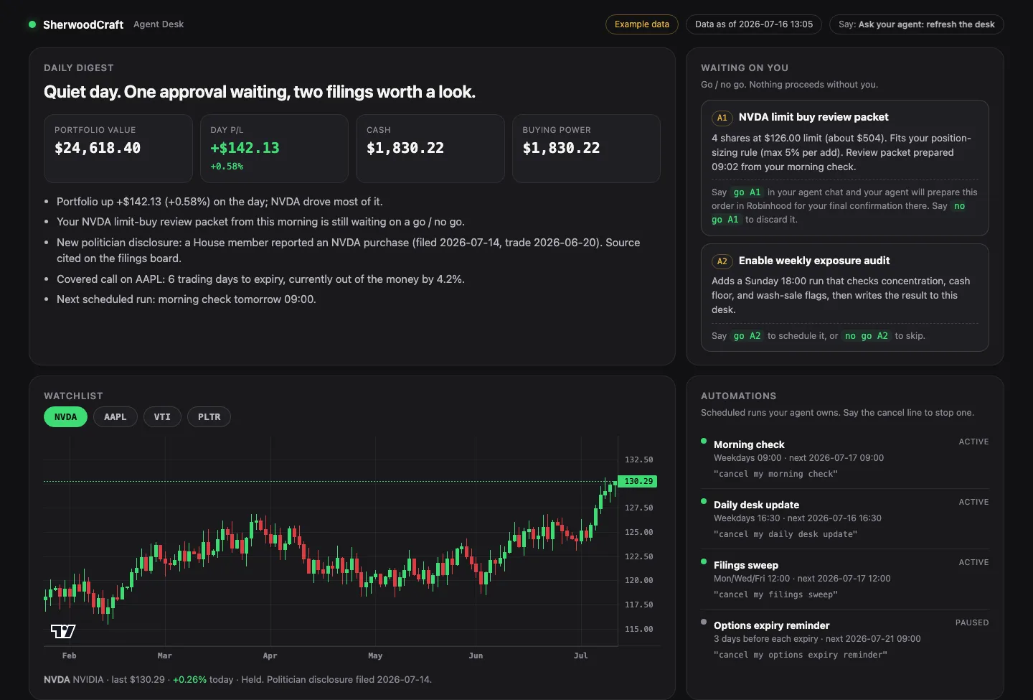Switch to the AAPL watchlist tab

pos(115,417)
